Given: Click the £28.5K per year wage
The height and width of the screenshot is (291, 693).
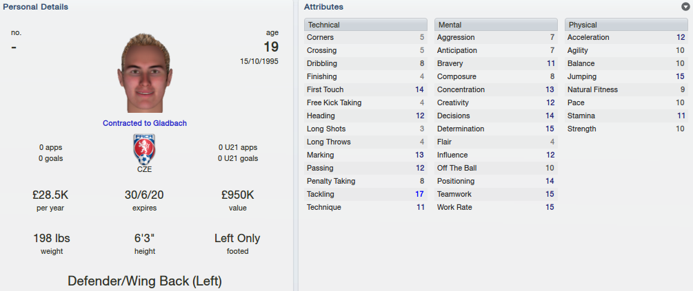Looking at the screenshot, I should pyautogui.click(x=50, y=195).
